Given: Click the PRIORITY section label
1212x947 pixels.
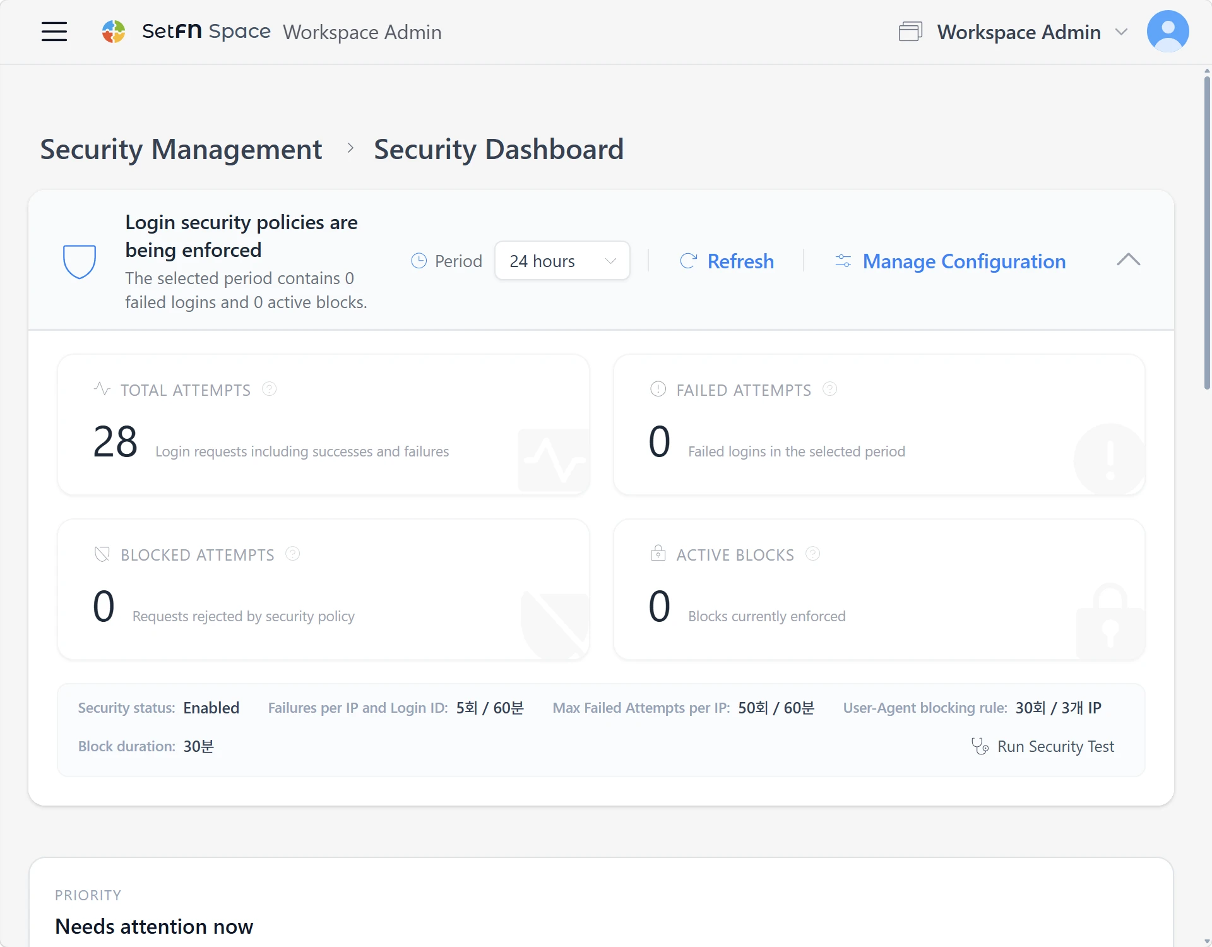Looking at the screenshot, I should coord(88,895).
